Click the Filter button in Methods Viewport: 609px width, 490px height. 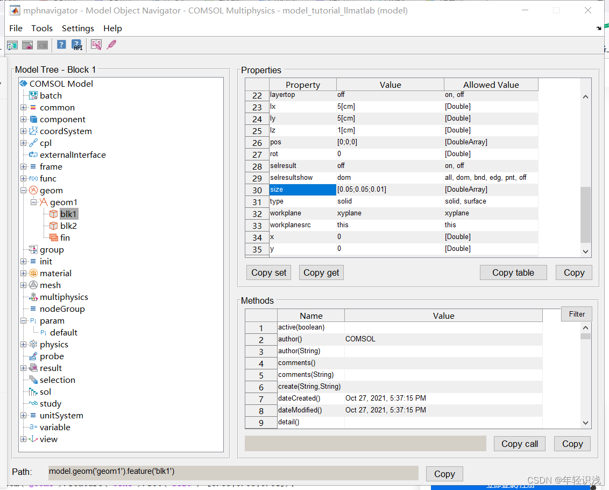(577, 314)
